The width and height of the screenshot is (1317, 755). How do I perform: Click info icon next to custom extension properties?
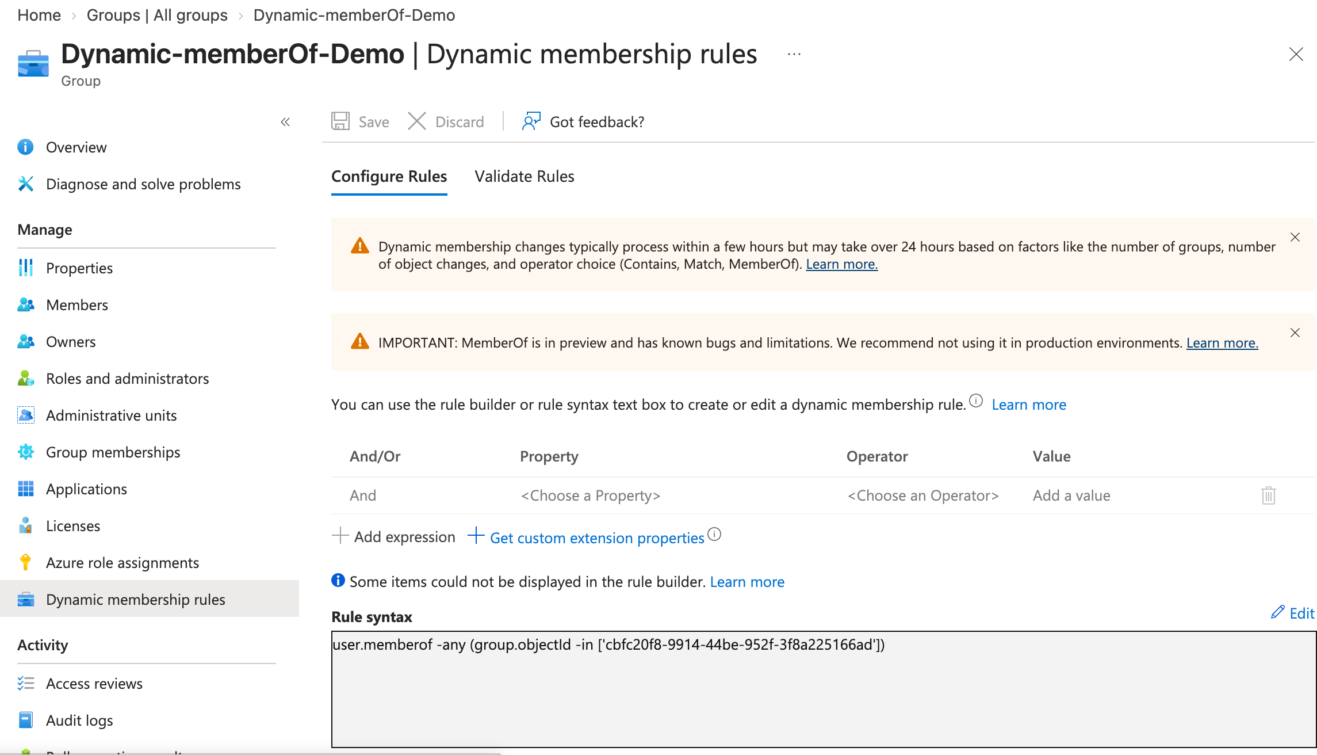(714, 534)
